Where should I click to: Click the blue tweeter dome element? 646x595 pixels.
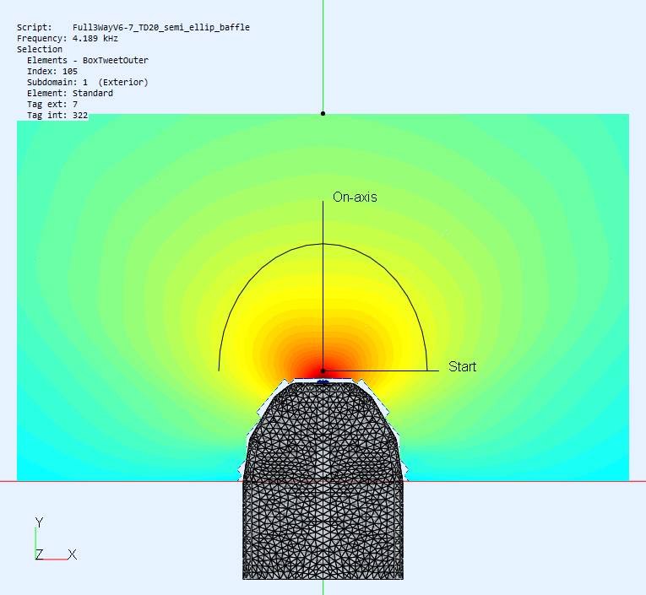coord(323,382)
